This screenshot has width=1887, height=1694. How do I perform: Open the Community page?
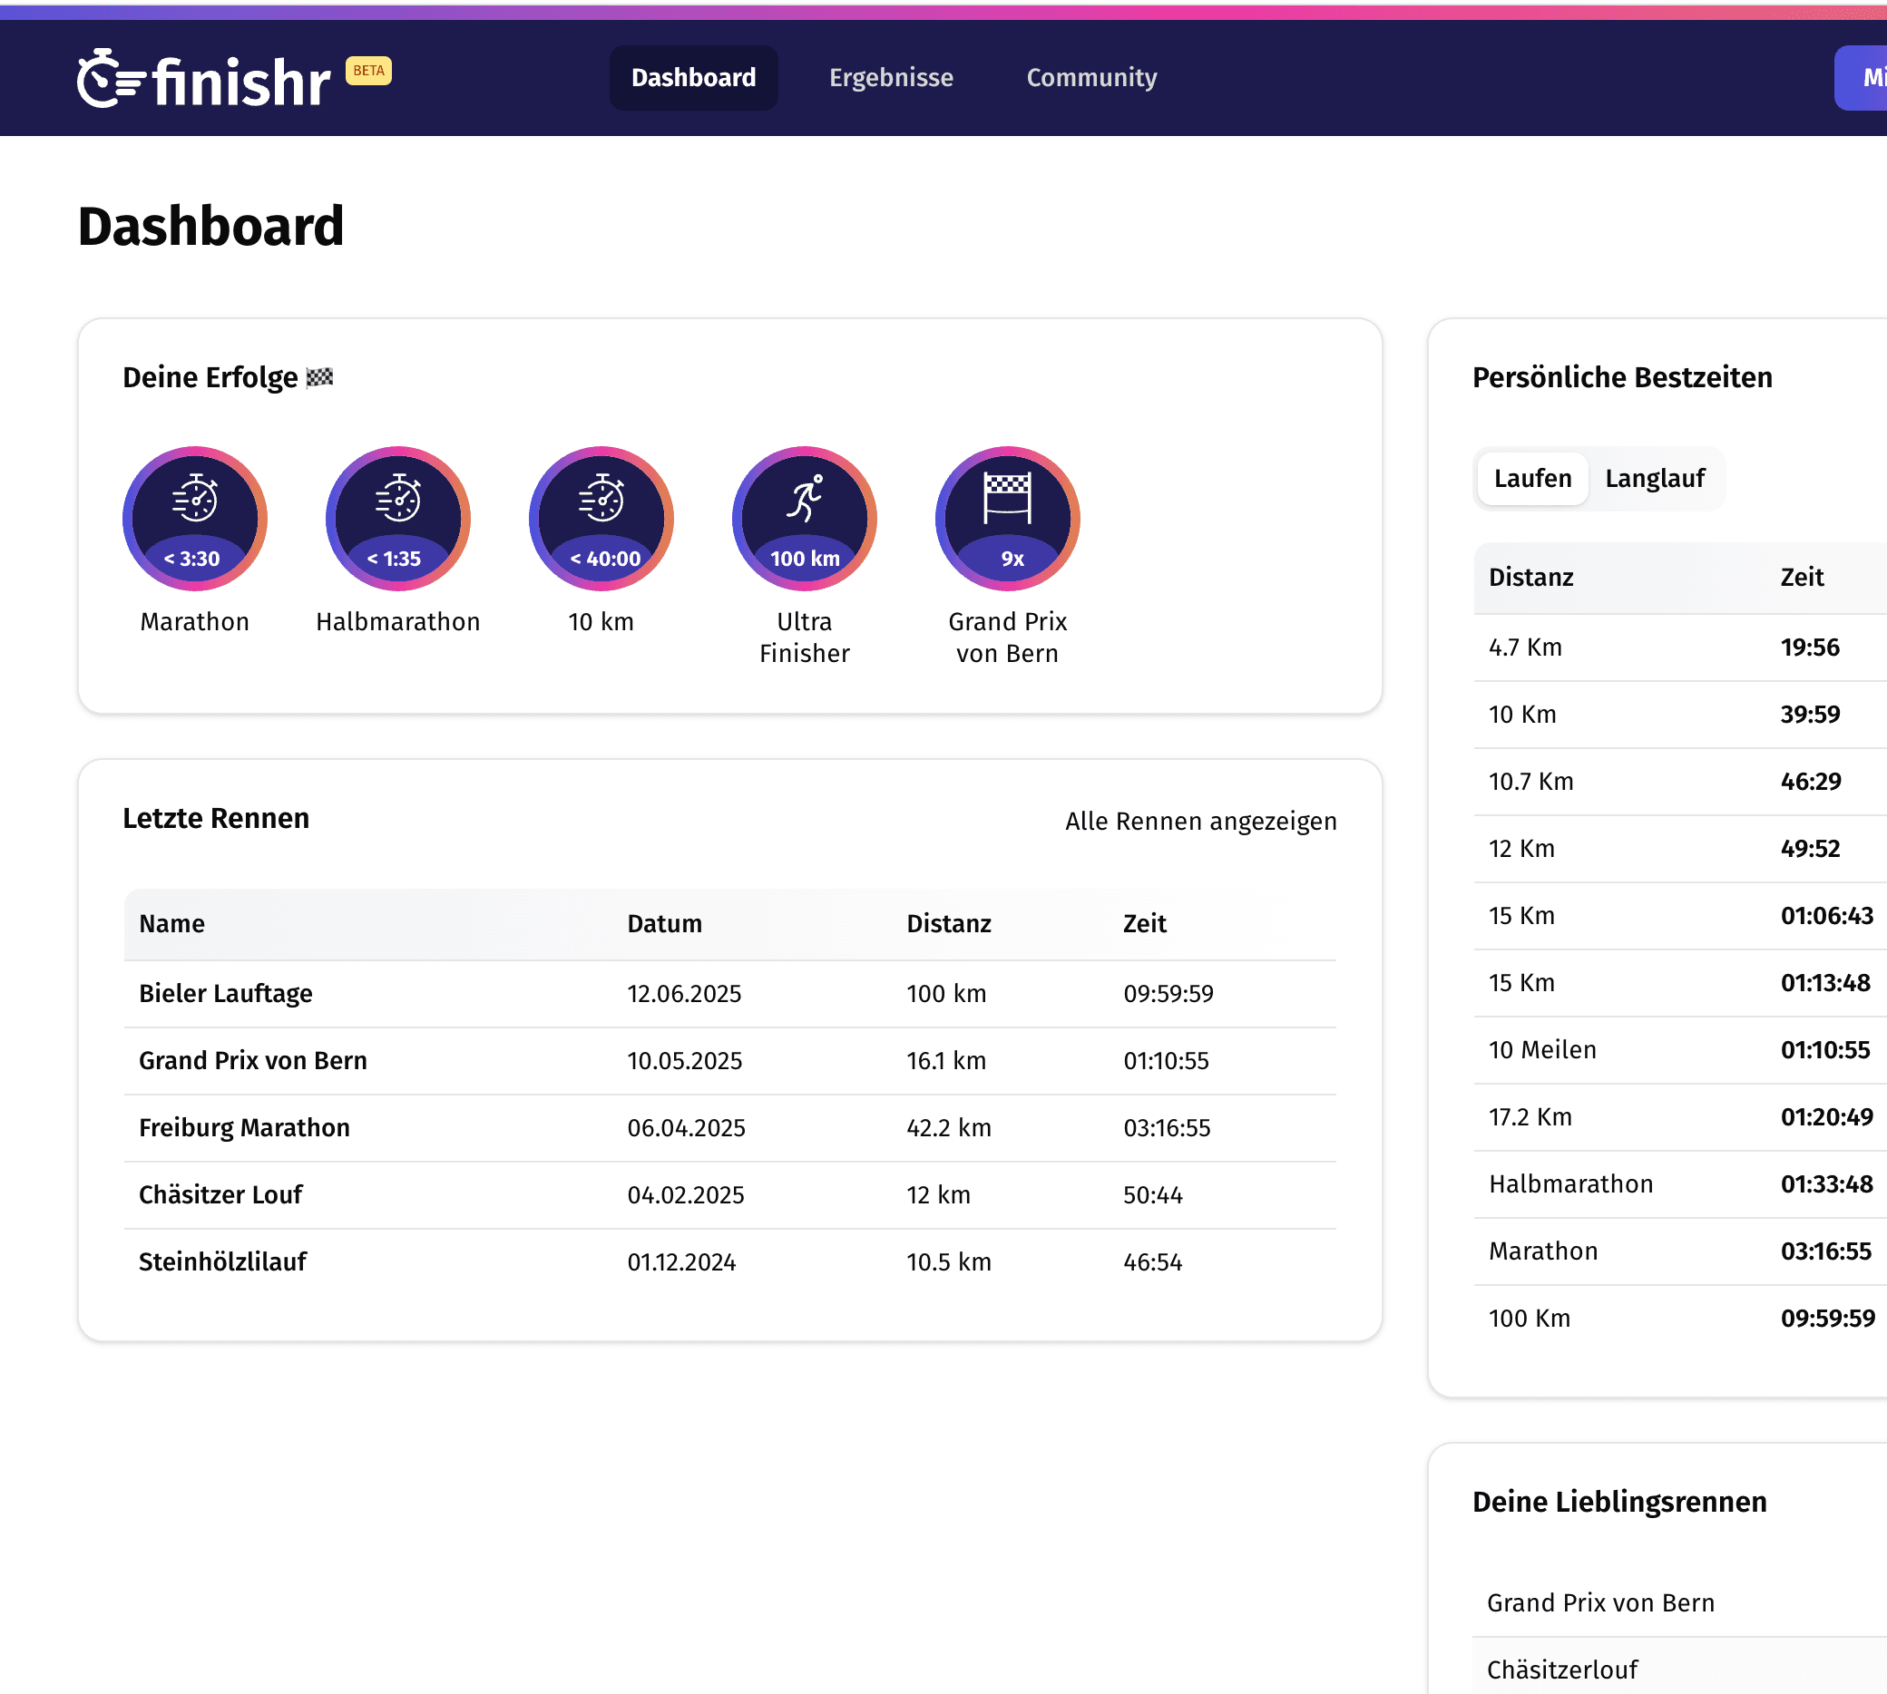tap(1091, 78)
